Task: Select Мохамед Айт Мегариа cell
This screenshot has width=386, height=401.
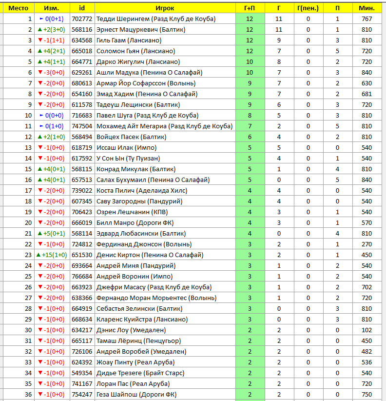Action: point(165,126)
